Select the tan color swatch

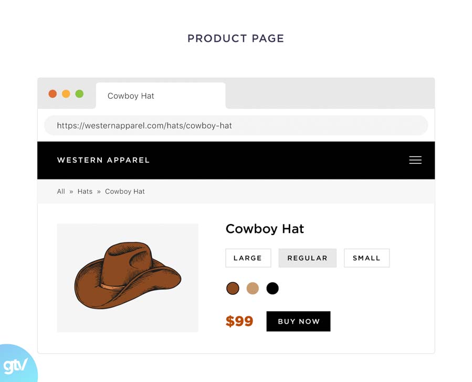[x=253, y=288]
